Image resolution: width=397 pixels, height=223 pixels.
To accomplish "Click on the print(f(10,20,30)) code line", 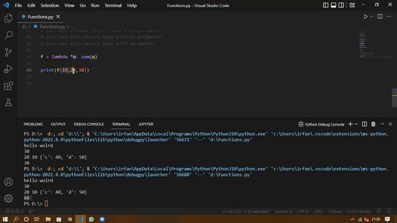I will tap(65, 70).
